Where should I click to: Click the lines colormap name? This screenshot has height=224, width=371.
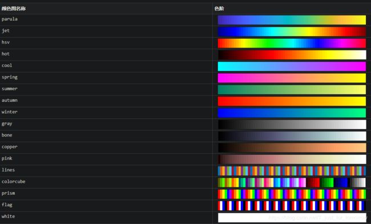click(8, 170)
